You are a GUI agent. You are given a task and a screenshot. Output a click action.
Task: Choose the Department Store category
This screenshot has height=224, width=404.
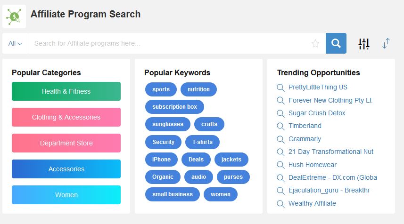point(66,143)
